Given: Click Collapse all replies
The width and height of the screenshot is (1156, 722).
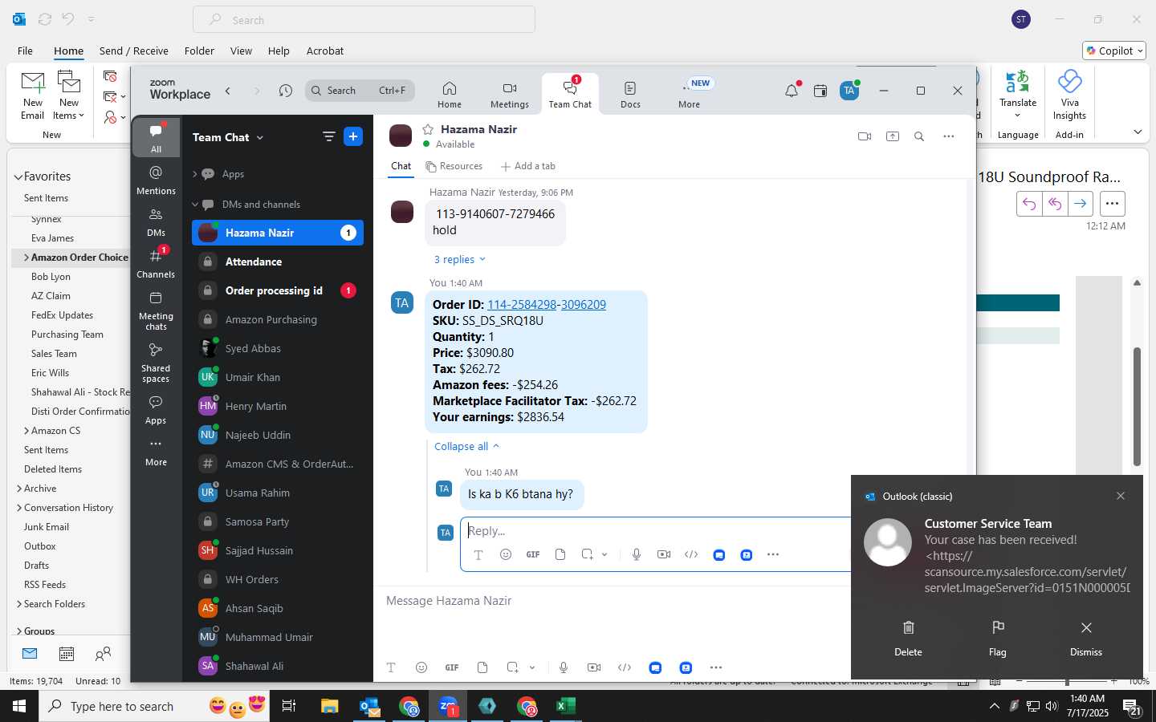Looking at the screenshot, I should (x=466, y=446).
